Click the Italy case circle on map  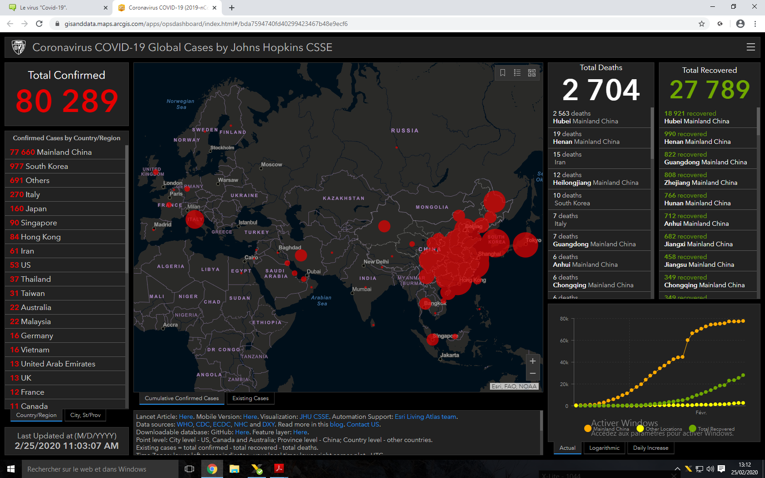tap(195, 220)
